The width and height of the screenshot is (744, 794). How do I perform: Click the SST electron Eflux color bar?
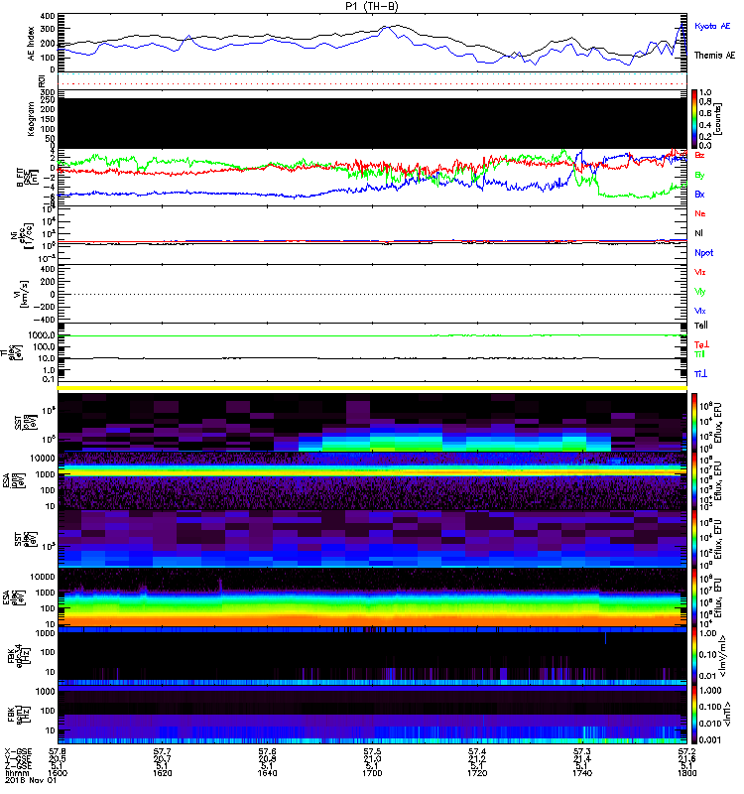click(x=694, y=539)
